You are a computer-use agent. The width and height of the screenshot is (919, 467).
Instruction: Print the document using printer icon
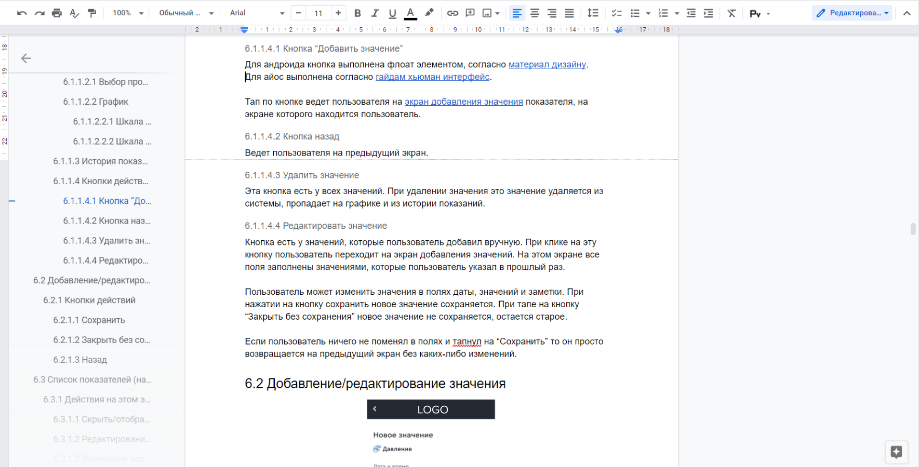coord(56,13)
